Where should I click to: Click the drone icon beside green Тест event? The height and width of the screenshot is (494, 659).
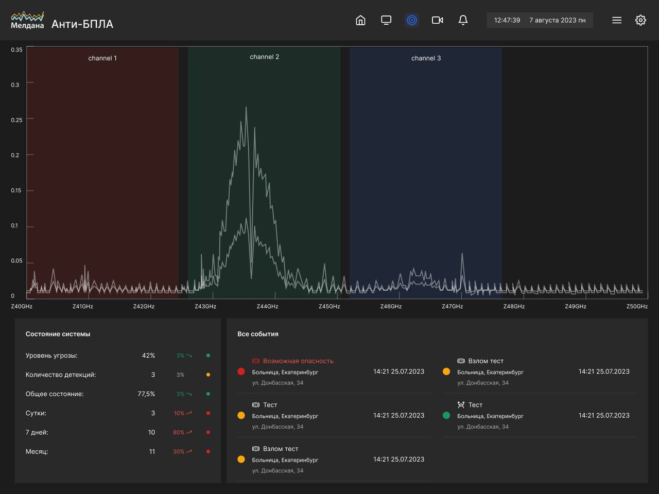click(461, 405)
